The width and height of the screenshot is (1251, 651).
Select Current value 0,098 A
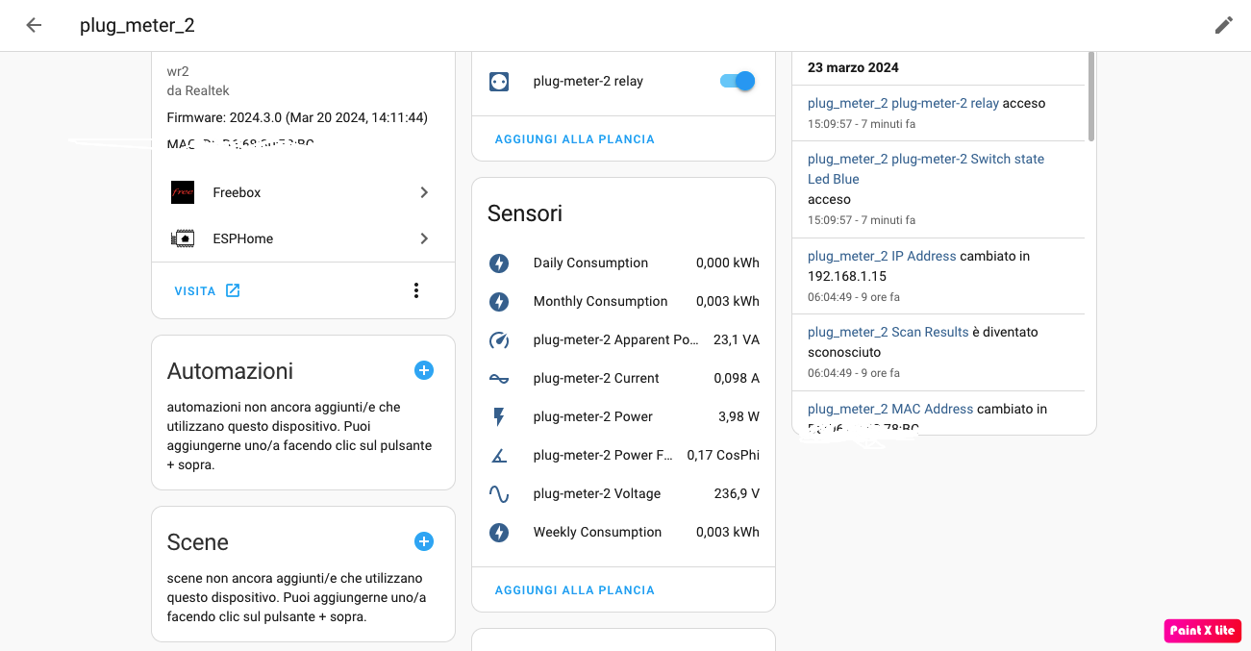click(737, 378)
